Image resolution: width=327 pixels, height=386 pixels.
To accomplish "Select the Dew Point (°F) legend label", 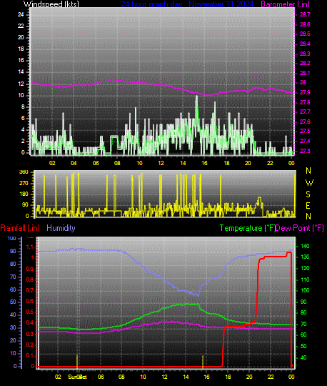I will pyautogui.click(x=299, y=228).
